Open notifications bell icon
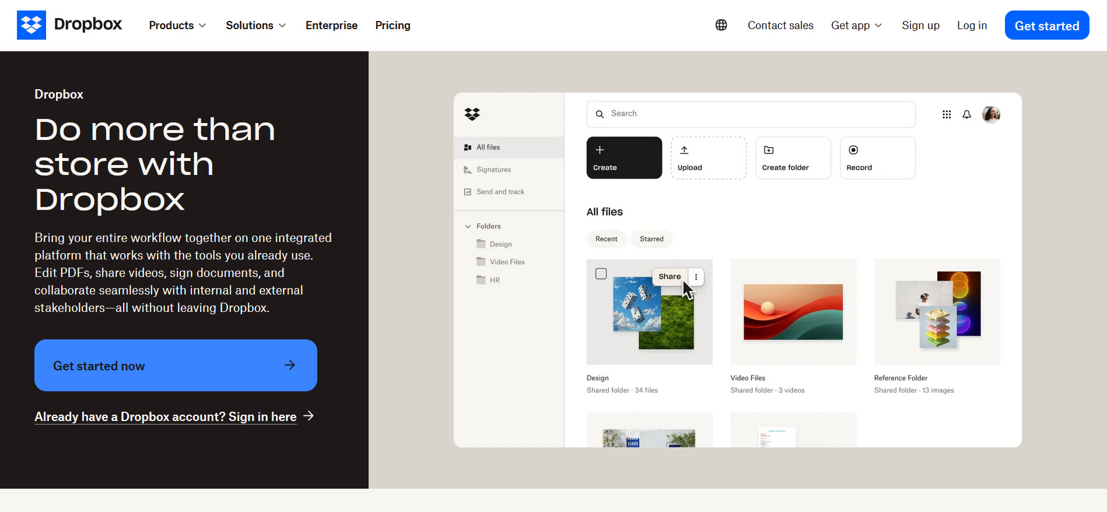 tap(967, 114)
